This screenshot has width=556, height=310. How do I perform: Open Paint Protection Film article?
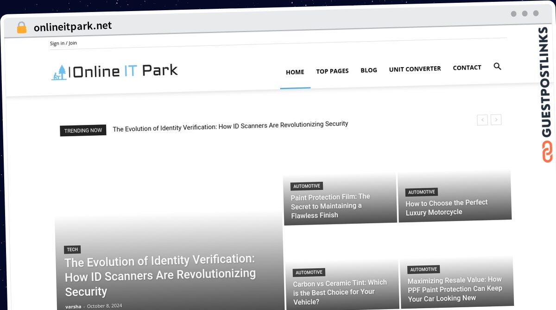[x=330, y=206]
